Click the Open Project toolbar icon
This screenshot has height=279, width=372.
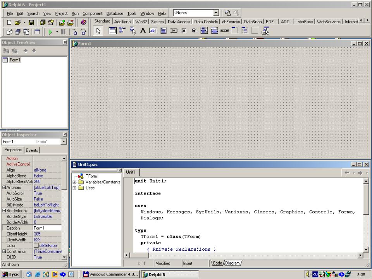[50, 22]
